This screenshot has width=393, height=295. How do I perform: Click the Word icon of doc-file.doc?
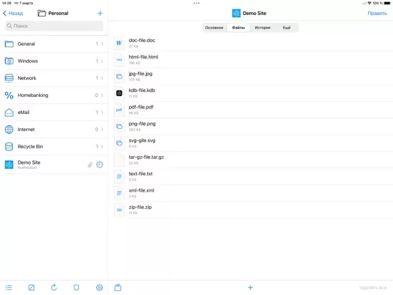click(x=119, y=43)
